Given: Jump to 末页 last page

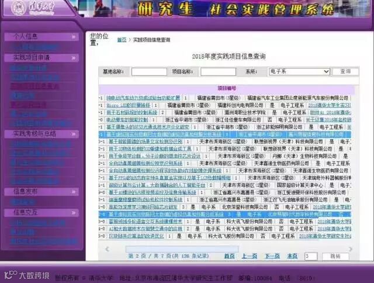Looking at the screenshot, I should [292, 256].
